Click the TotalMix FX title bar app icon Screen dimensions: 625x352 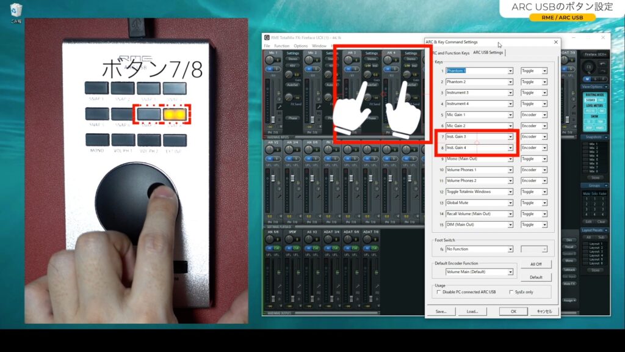(267, 37)
